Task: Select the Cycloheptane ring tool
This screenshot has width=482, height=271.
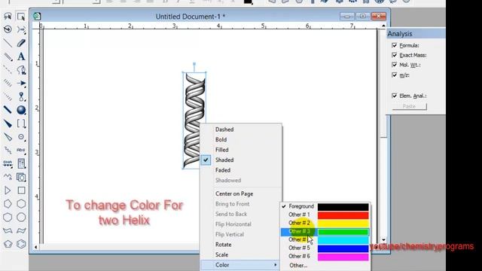Action: 8,218
